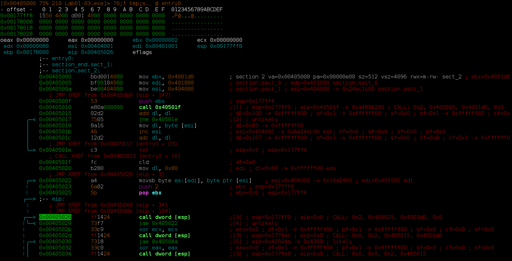Click the oeax register value

[33, 40]
